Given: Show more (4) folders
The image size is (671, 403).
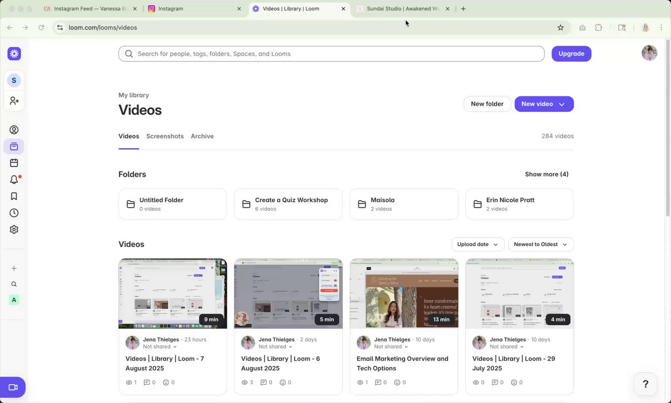Looking at the screenshot, I should 547,174.
